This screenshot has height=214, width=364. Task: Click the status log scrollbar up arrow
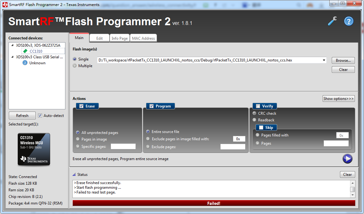(353, 183)
